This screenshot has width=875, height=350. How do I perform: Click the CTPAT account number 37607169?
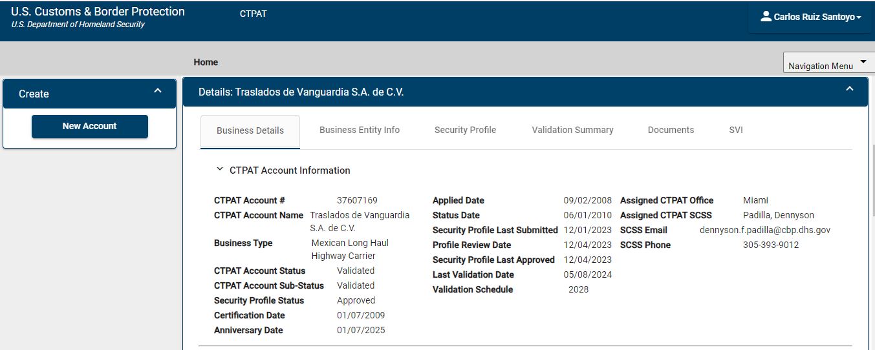point(357,201)
